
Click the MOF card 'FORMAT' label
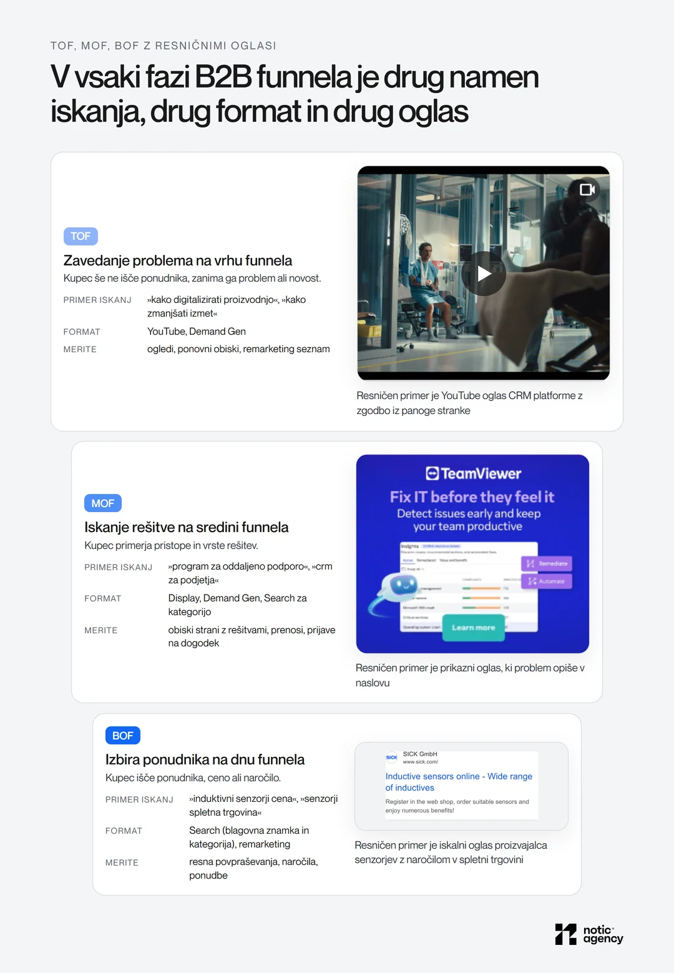pos(103,599)
